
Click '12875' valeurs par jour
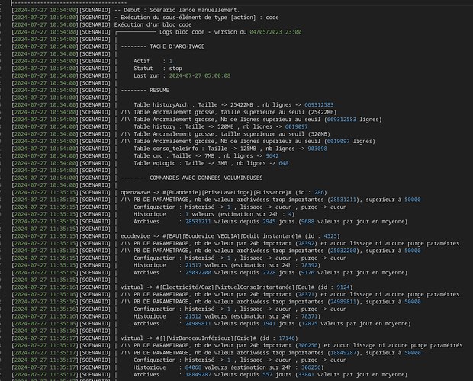click(309, 324)
